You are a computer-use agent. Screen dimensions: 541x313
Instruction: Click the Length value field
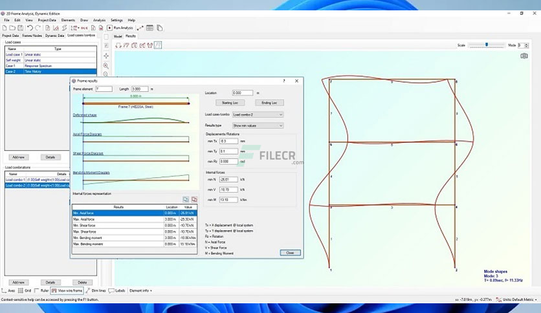[140, 89]
